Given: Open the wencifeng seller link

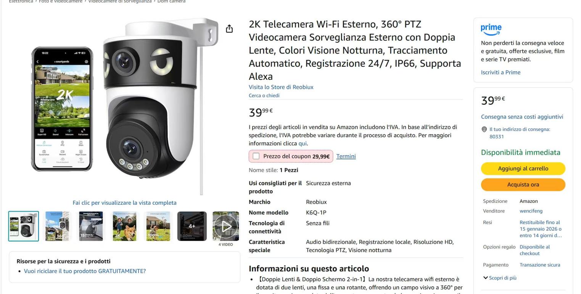Looking at the screenshot, I should (531, 211).
